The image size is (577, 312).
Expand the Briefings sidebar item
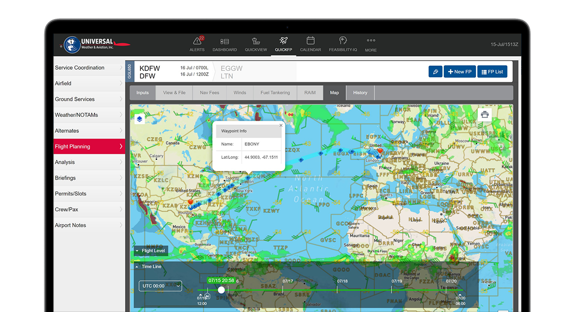[89, 178]
